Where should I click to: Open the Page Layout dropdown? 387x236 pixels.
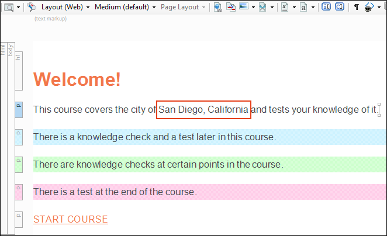pos(183,7)
